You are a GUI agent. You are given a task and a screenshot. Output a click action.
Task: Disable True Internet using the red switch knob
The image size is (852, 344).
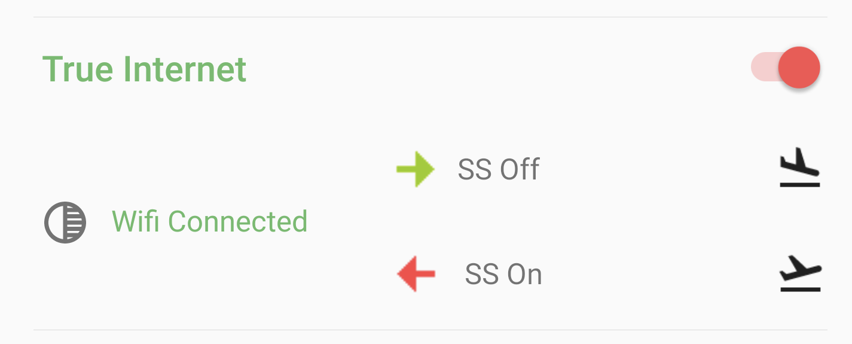[799, 68]
